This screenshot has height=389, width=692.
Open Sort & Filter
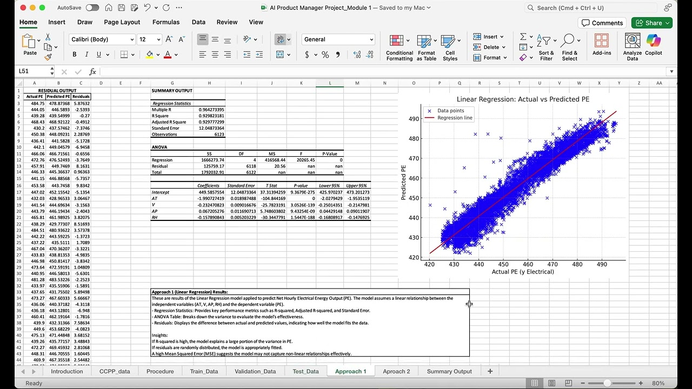click(x=546, y=48)
